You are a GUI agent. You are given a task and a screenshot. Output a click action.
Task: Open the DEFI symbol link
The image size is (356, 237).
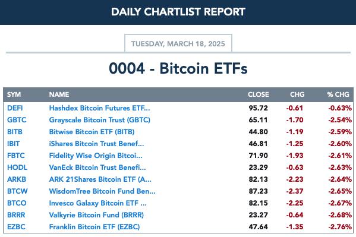point(15,108)
